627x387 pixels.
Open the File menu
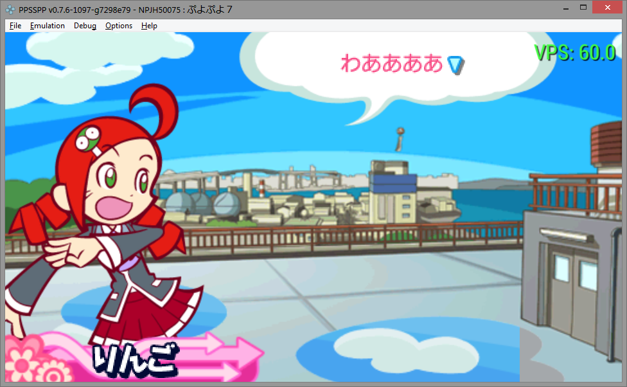[15, 26]
